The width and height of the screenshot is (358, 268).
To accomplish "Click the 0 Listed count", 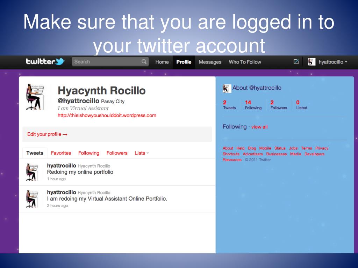I will pyautogui.click(x=302, y=105).
